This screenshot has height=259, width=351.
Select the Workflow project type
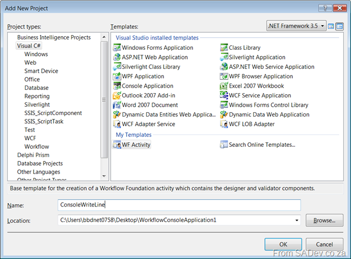[x=37, y=147]
